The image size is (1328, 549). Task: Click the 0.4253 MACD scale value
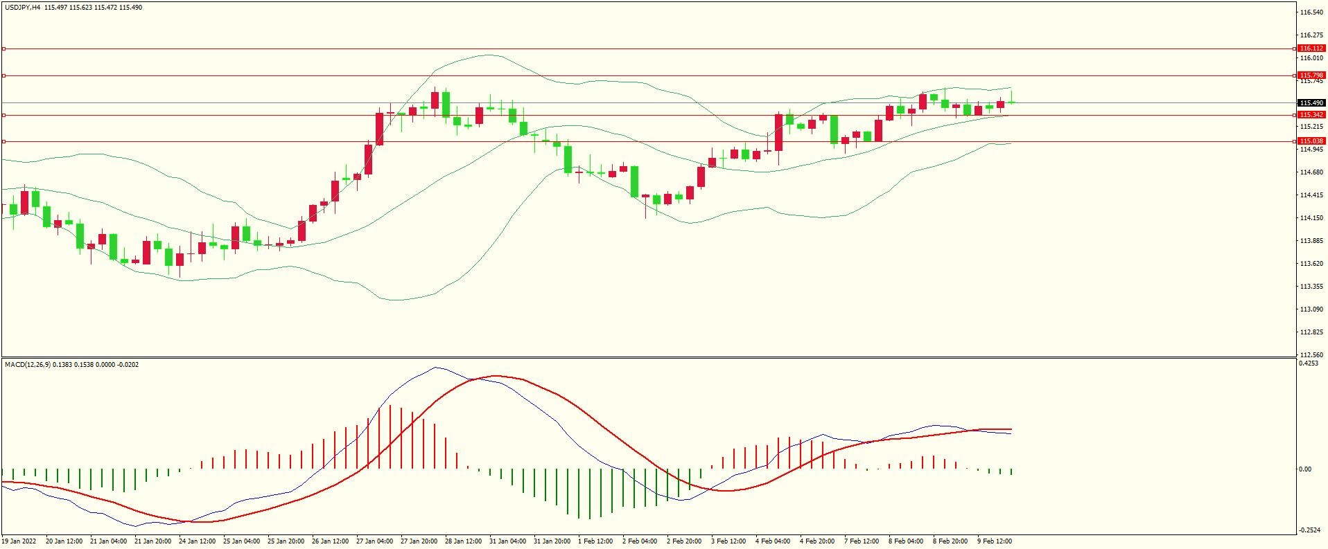click(1309, 363)
